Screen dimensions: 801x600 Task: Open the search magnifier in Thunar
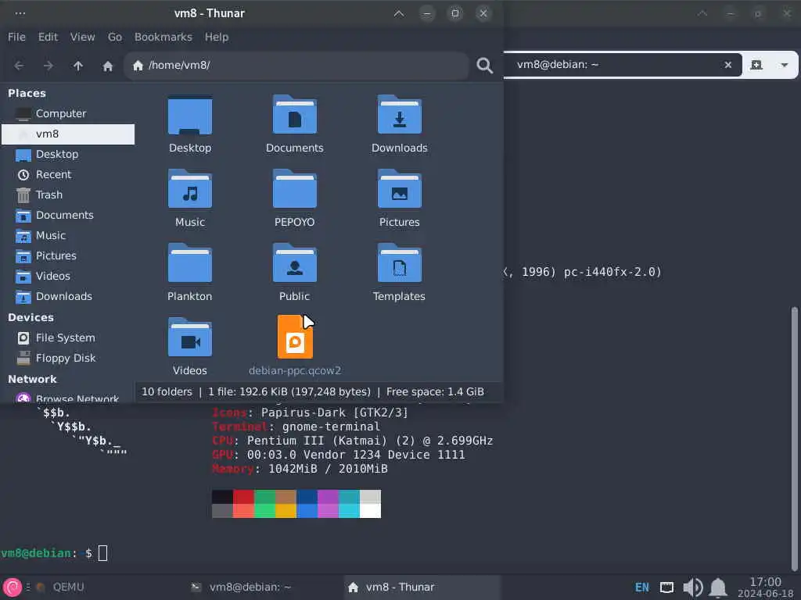click(x=484, y=66)
